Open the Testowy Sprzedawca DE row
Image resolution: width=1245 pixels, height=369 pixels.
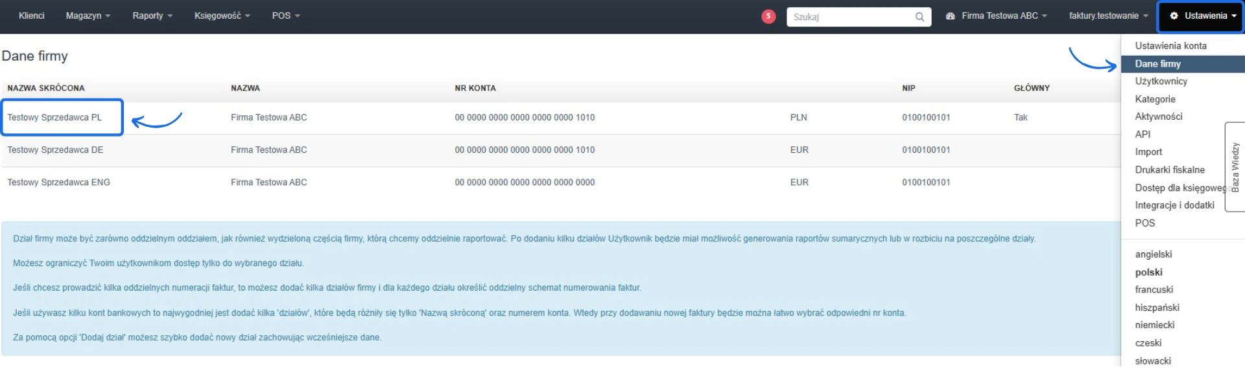[x=55, y=150]
